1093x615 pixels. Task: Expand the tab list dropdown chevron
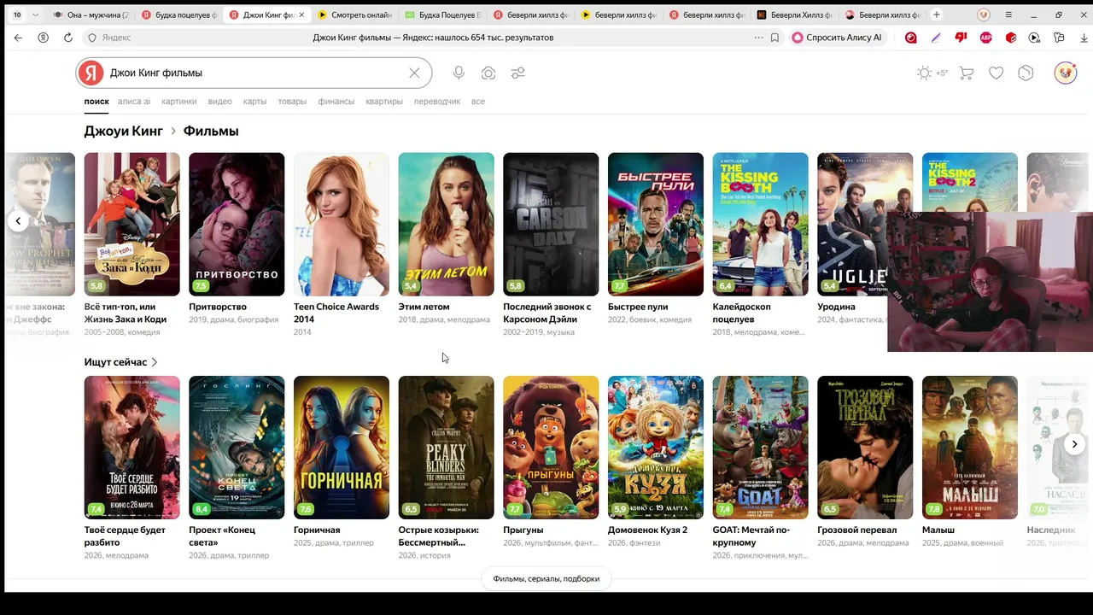click(x=35, y=15)
